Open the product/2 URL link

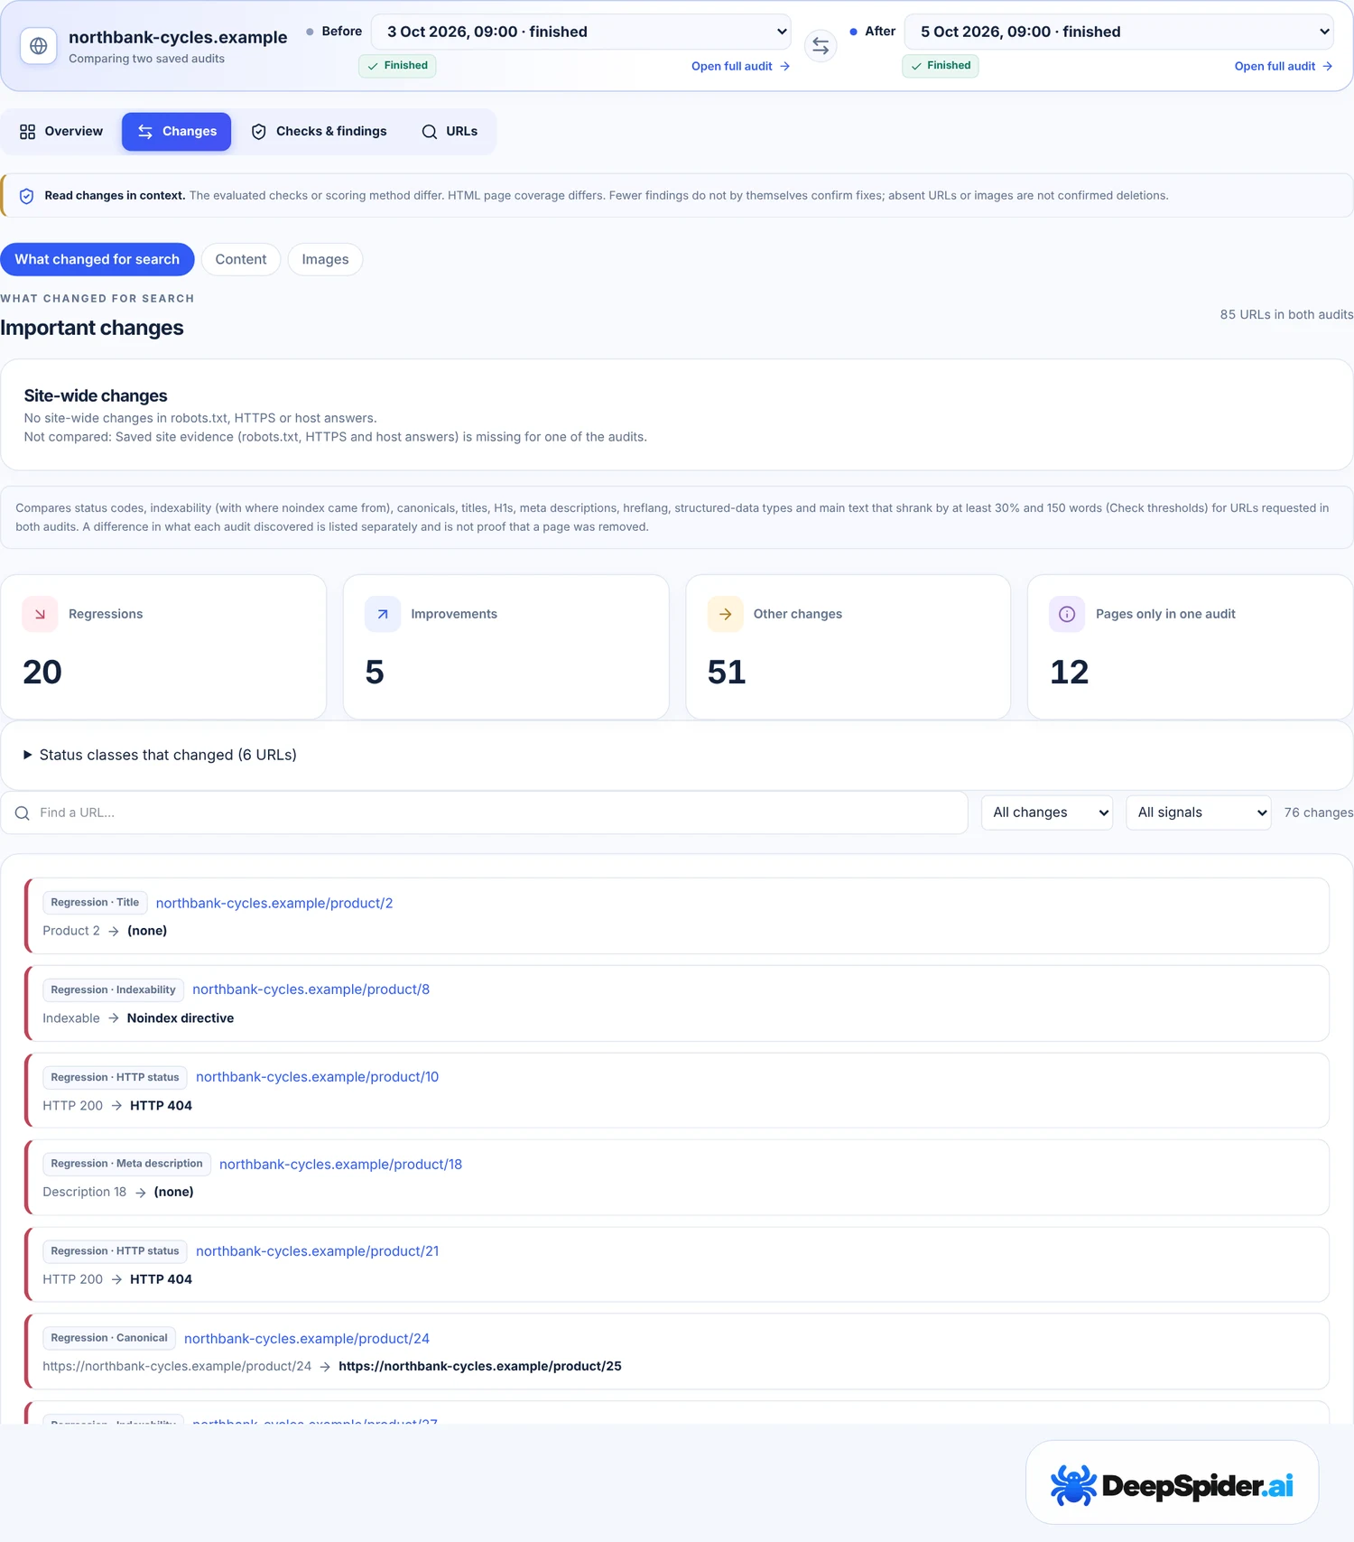click(x=274, y=903)
